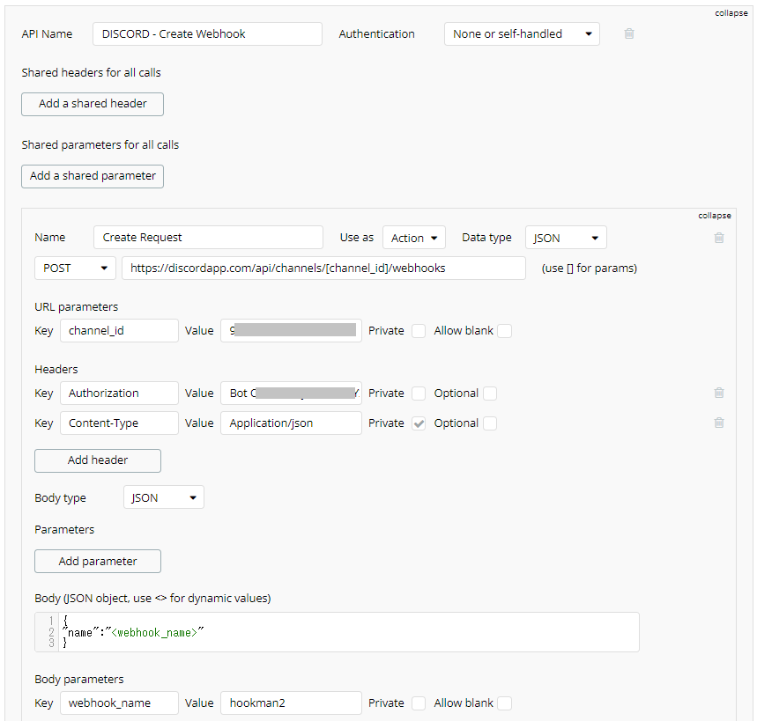Delete the Create Request call trash icon
The image size is (757, 721).
[719, 238]
